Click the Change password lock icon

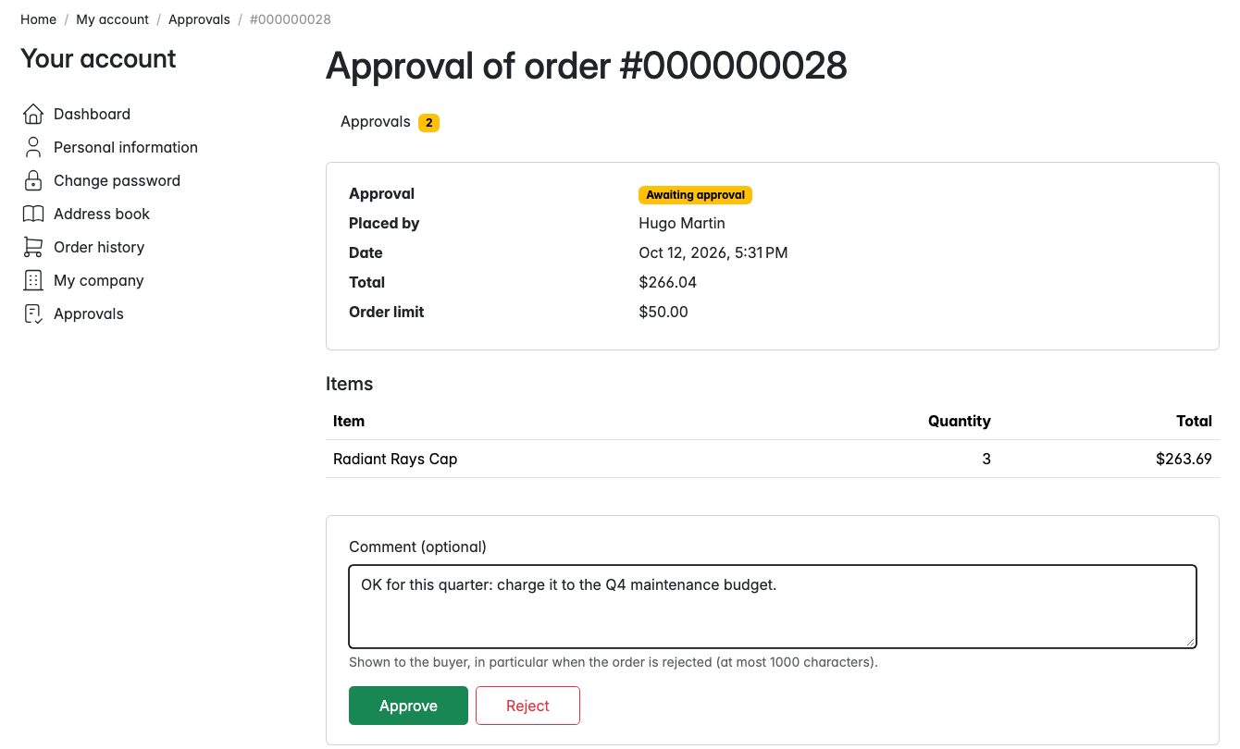[33, 180]
